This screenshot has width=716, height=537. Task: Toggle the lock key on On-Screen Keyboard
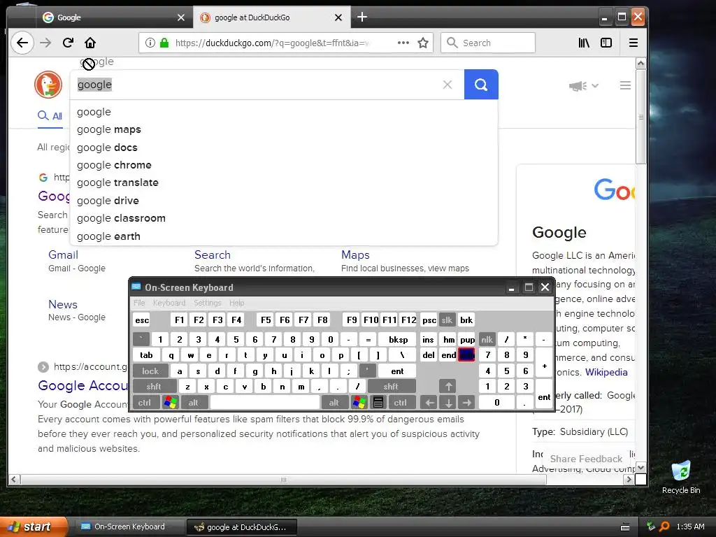tap(150, 371)
